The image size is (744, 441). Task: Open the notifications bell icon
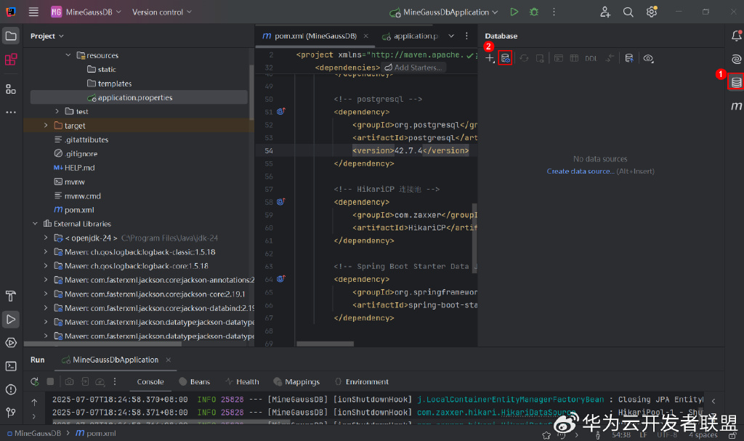(737, 36)
